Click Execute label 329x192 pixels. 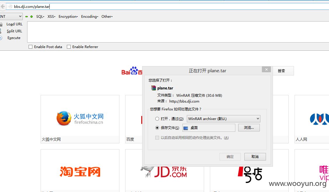pyautogui.click(x=14, y=38)
